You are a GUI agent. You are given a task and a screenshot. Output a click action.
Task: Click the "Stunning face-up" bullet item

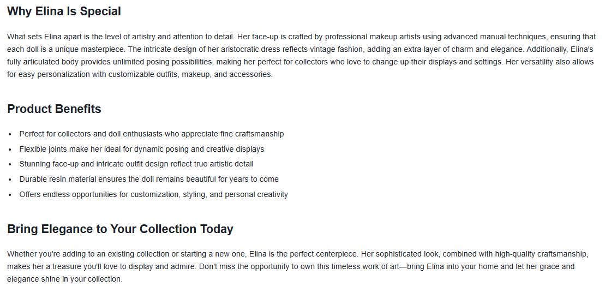coord(136,164)
